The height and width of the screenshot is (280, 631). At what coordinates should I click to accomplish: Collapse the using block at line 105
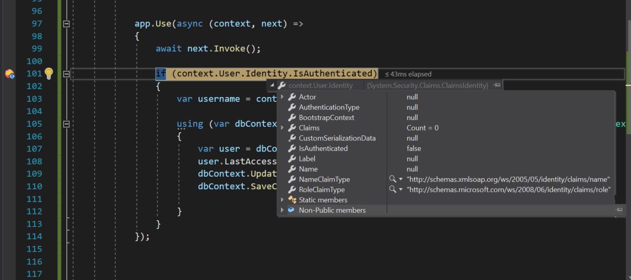[x=66, y=124]
